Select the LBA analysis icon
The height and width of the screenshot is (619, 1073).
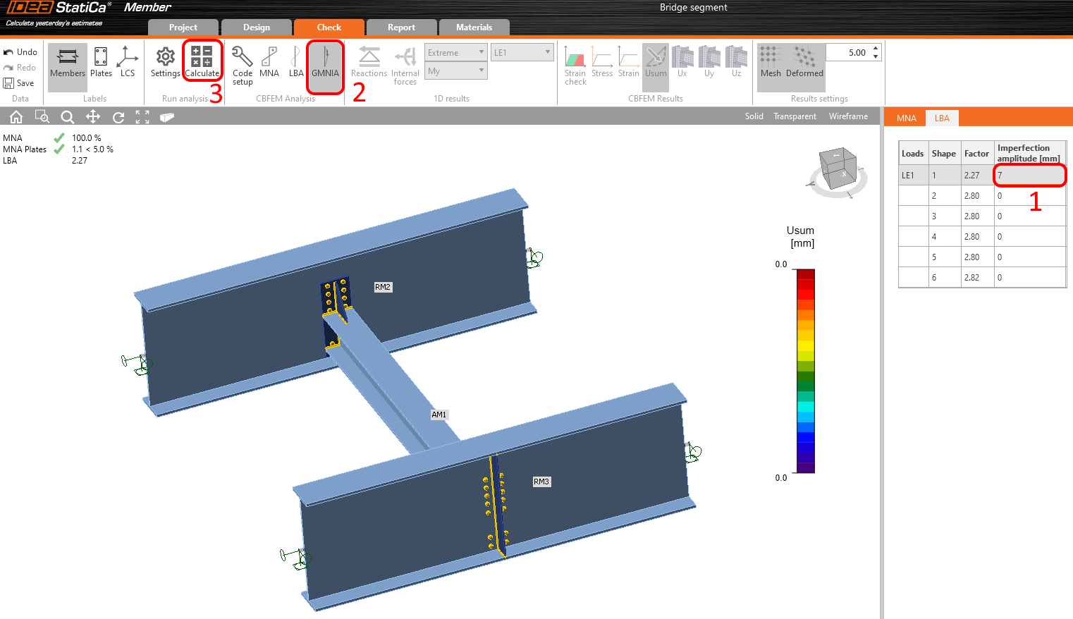coord(296,62)
